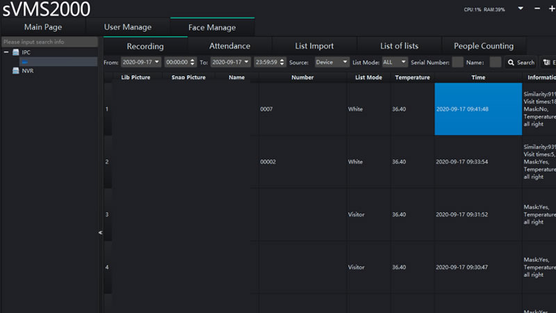The image size is (556, 313).
Task: Click the Serial Number input field
Action: (x=457, y=62)
